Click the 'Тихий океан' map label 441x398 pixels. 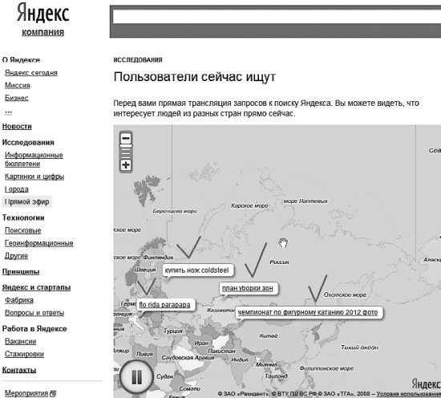click(x=359, y=347)
